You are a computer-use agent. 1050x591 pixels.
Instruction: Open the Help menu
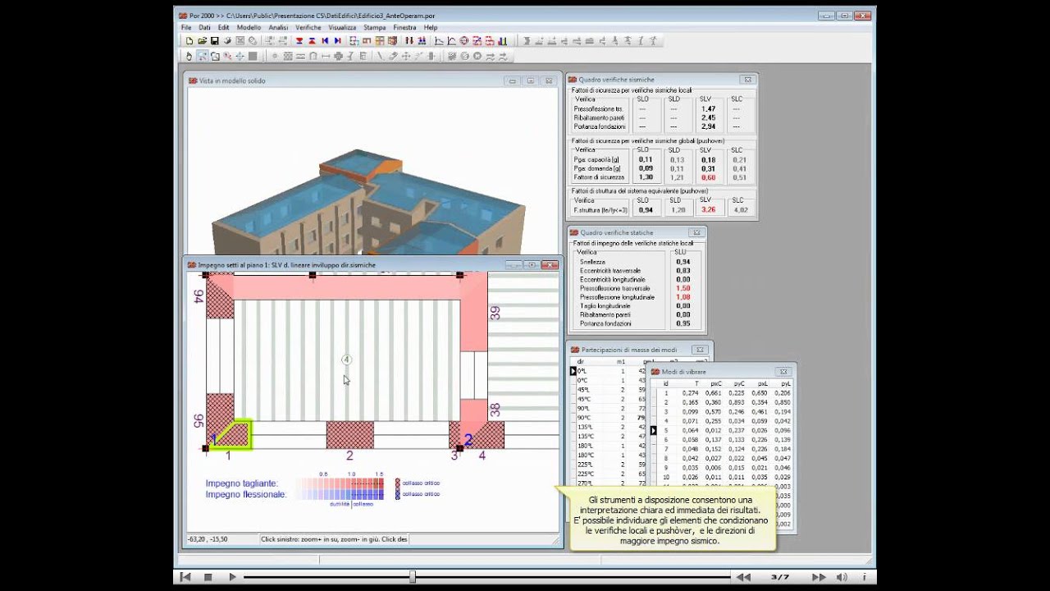431,27
